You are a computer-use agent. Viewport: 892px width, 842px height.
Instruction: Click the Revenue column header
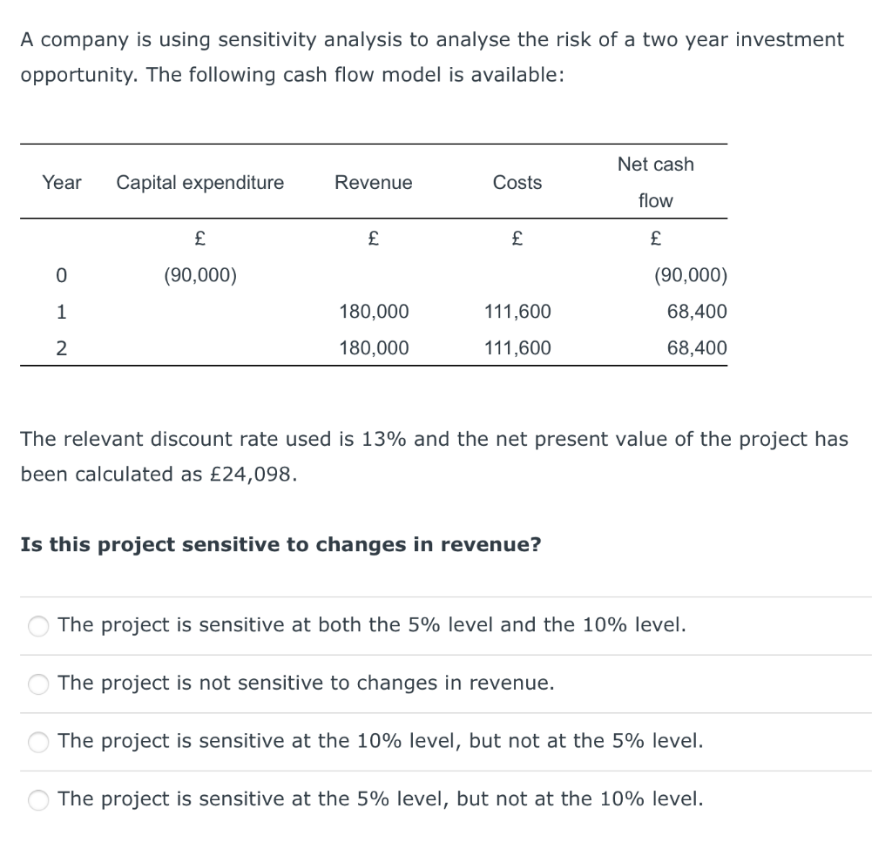(x=373, y=183)
